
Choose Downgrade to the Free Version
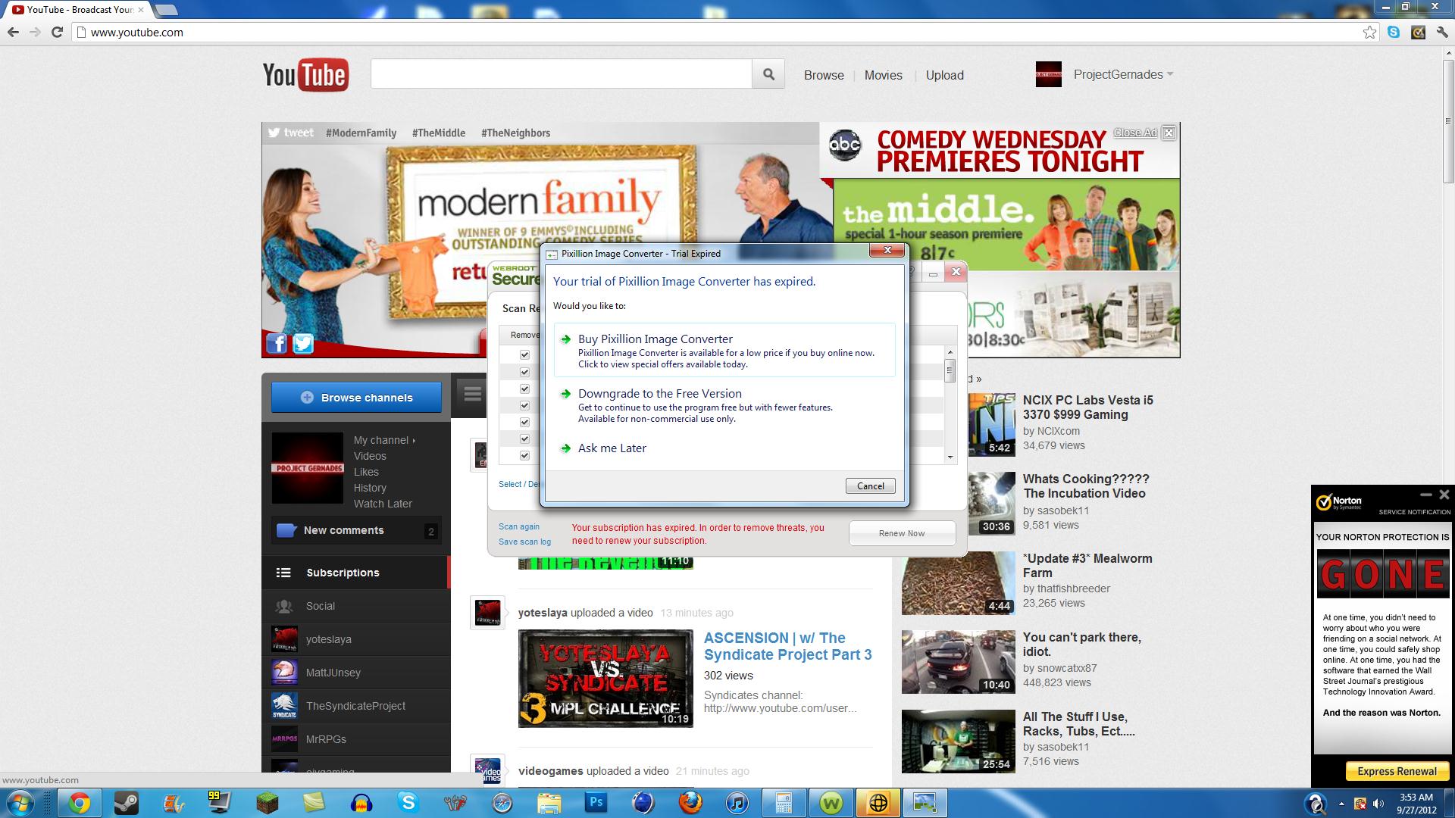point(724,405)
